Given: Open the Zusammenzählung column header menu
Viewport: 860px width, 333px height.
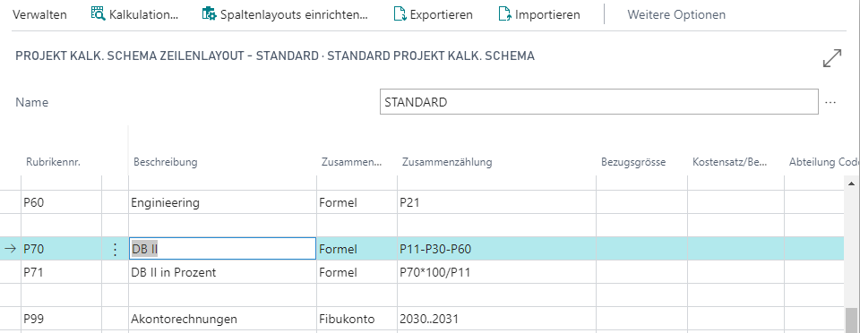Looking at the screenshot, I should [x=447, y=162].
